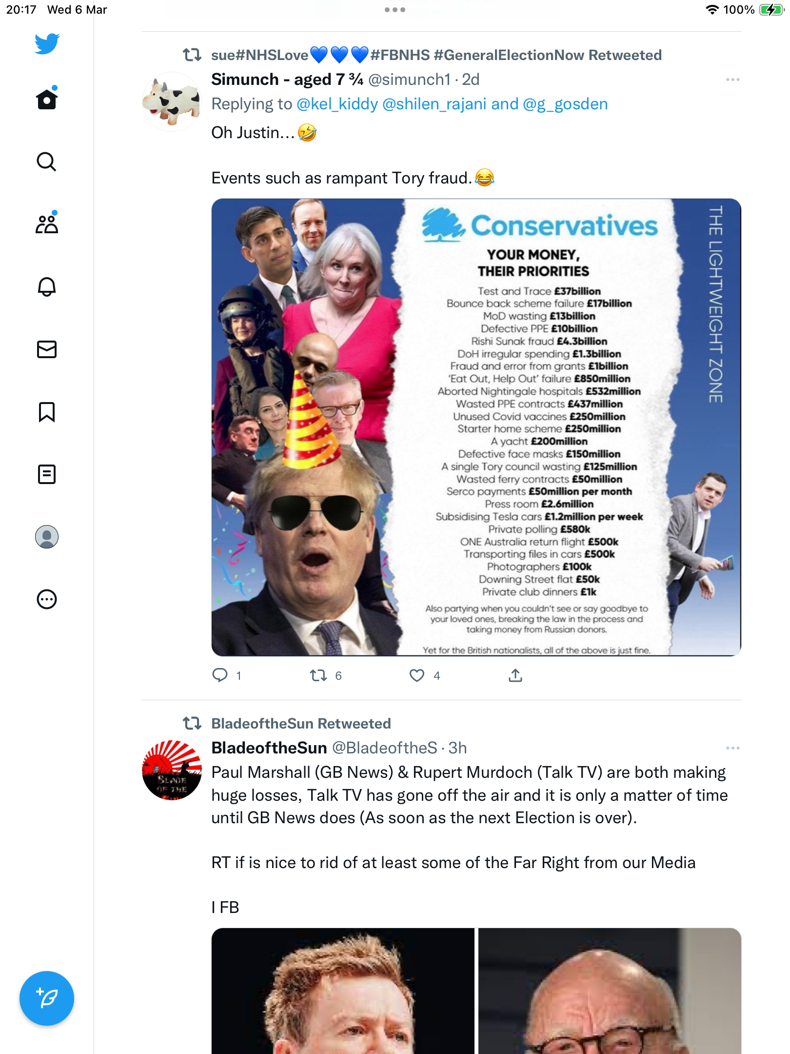Open BladeoftheSun's profile avatar
Image resolution: width=790 pixels, height=1054 pixels.
pos(172,770)
